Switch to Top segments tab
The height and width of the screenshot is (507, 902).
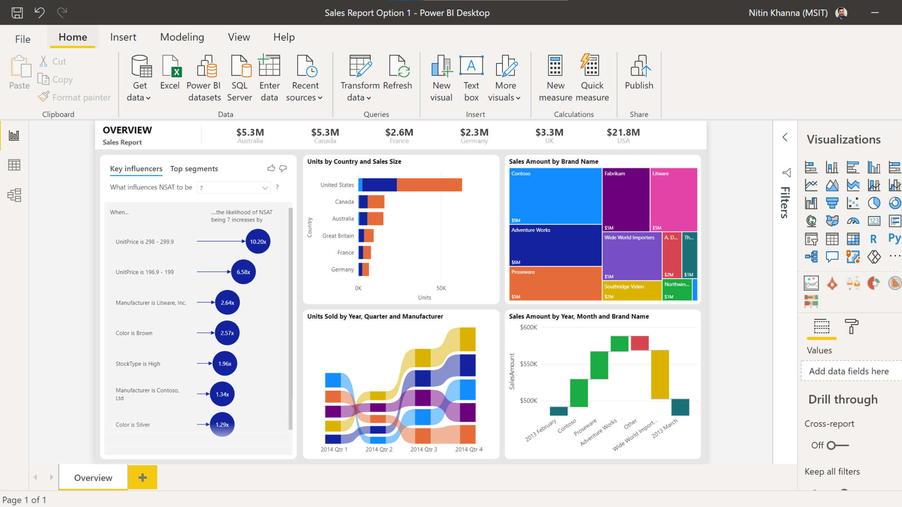194,168
